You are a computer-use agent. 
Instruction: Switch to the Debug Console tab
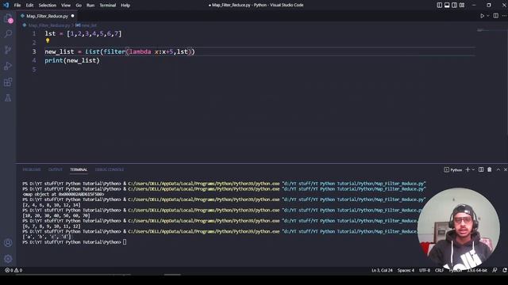click(110, 169)
